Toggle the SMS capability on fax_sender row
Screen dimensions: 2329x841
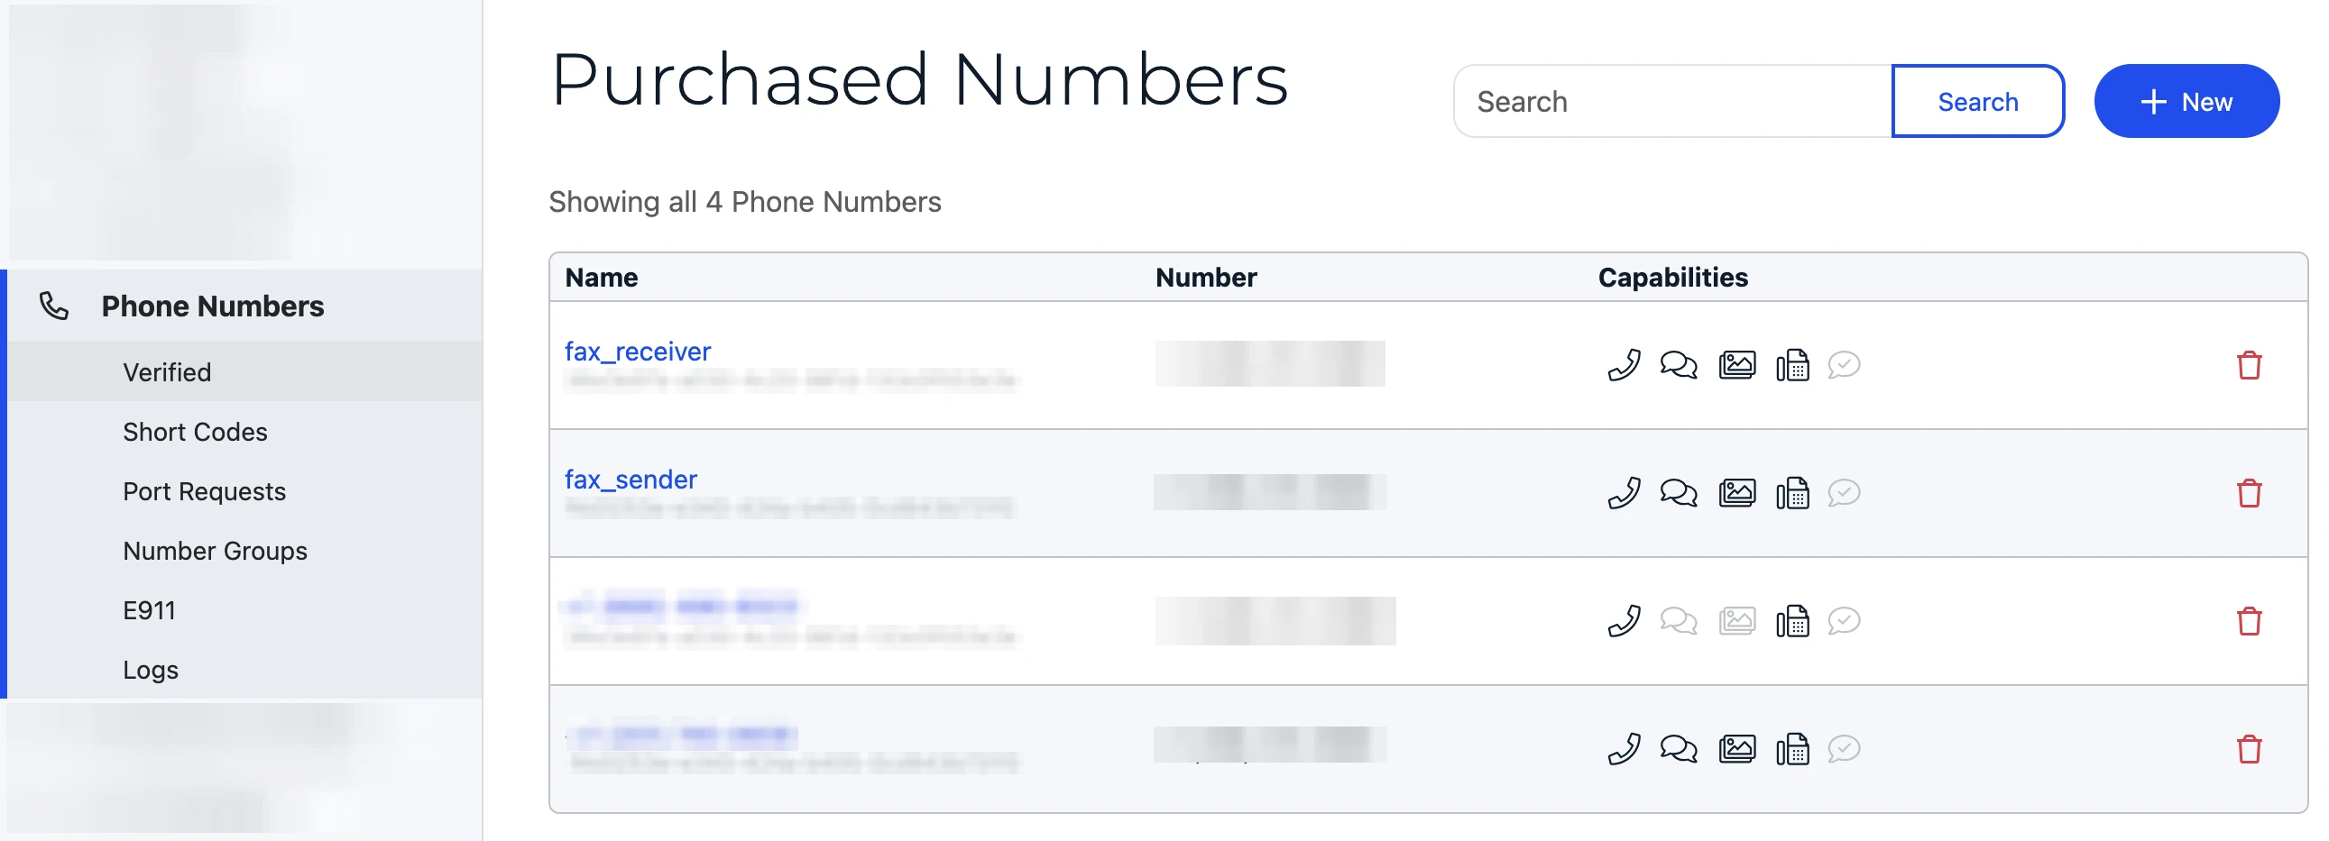point(1680,493)
